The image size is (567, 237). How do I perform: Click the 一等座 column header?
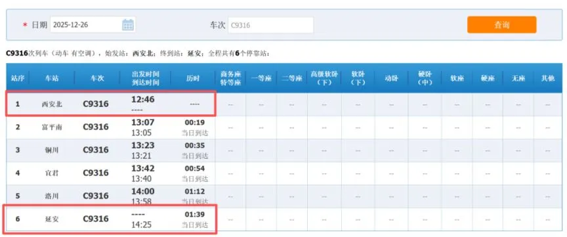[261, 78]
